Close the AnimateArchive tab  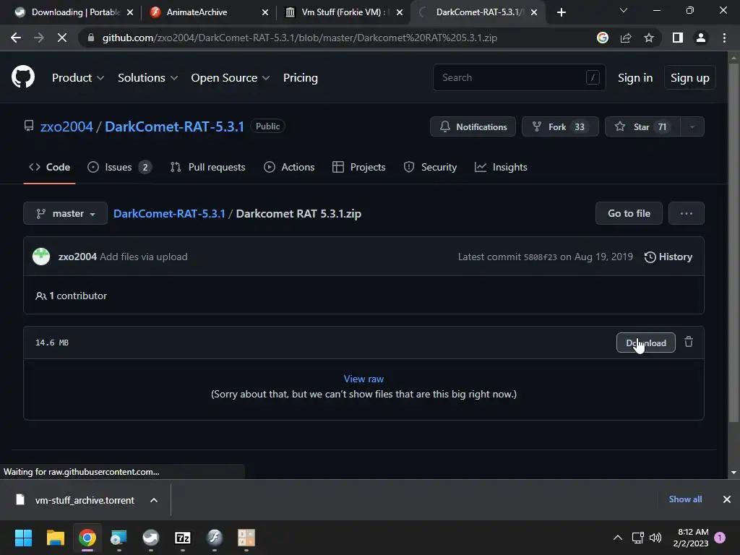point(265,12)
